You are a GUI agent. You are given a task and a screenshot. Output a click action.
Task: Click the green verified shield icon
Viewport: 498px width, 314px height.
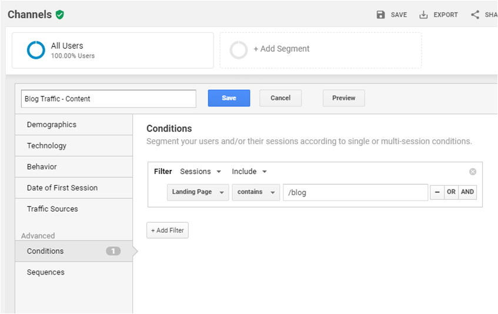click(60, 15)
